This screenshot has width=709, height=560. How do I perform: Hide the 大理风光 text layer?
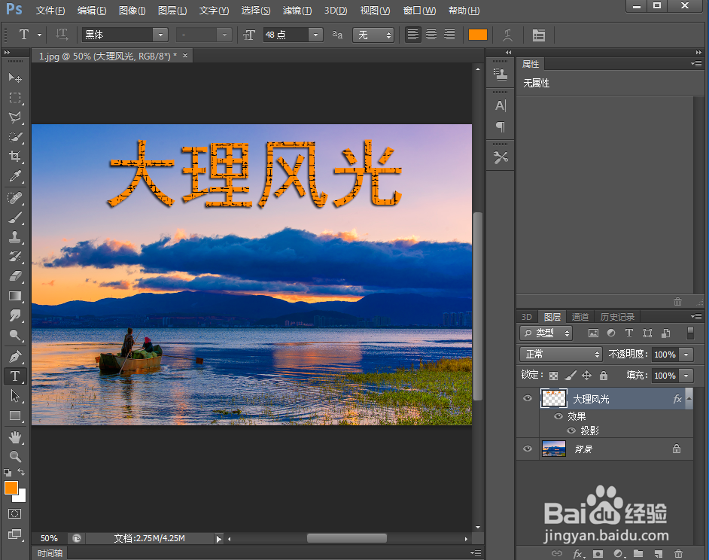(x=527, y=398)
